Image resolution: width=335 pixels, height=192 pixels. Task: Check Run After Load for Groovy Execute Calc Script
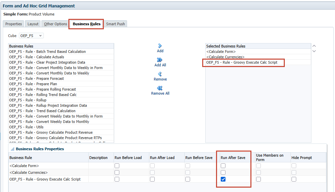pyautogui.click(x=152, y=179)
